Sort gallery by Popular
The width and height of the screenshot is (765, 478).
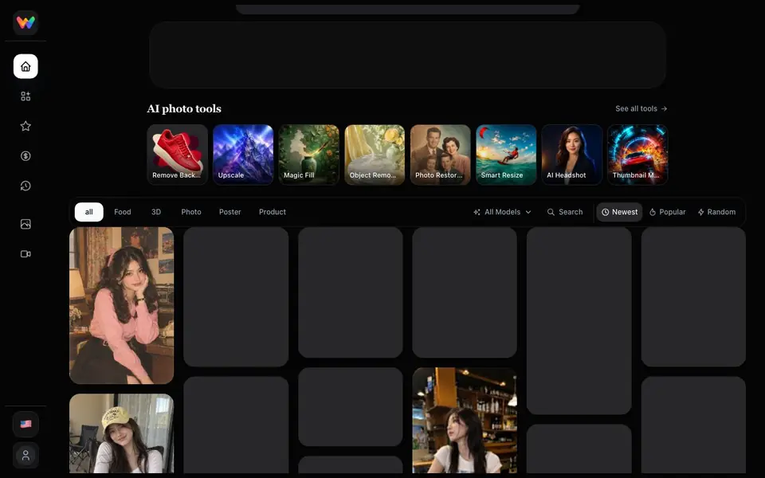tap(668, 212)
